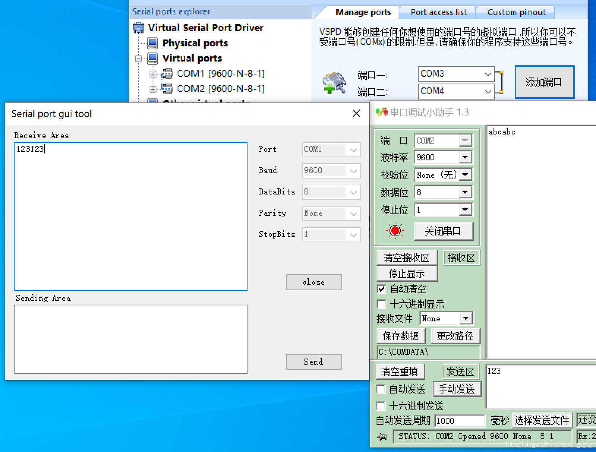Select the Virtual Serial Port Driver tree root
Image resolution: width=596 pixels, height=452 pixels.
(206, 28)
